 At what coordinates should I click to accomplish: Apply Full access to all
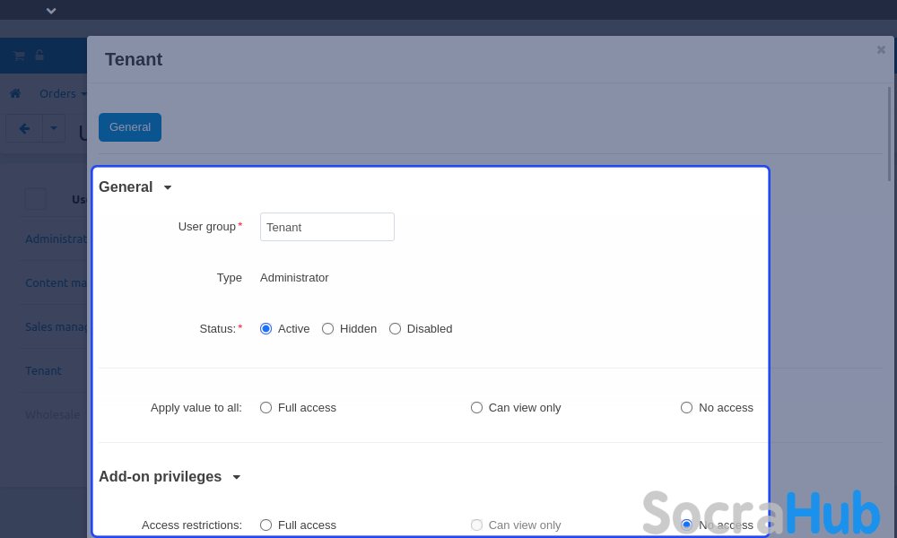coord(266,408)
